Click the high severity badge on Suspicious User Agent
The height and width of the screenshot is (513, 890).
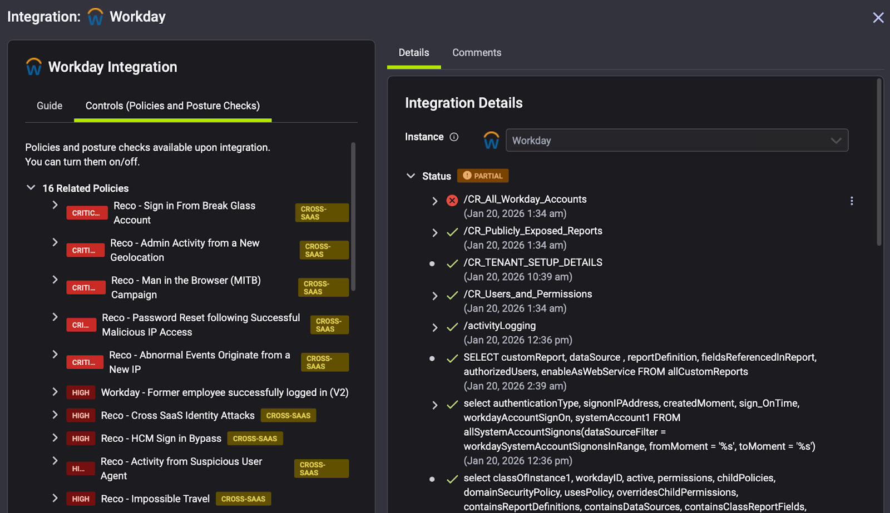(81, 469)
